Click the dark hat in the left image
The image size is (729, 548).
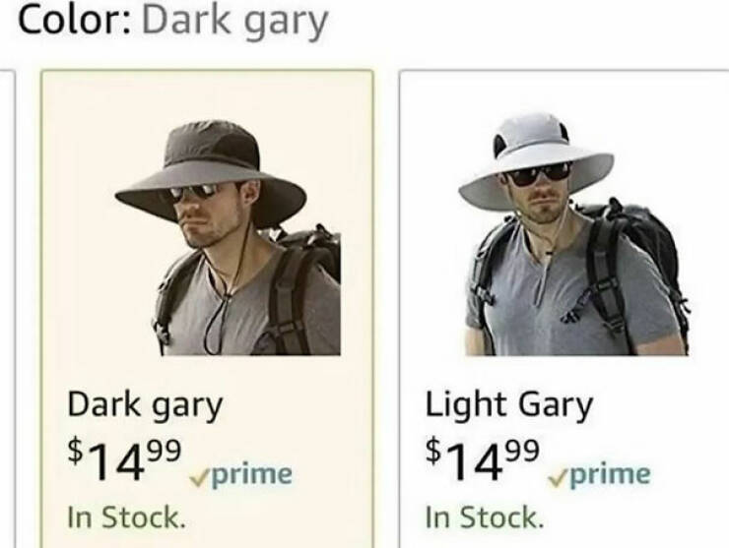[211, 172]
